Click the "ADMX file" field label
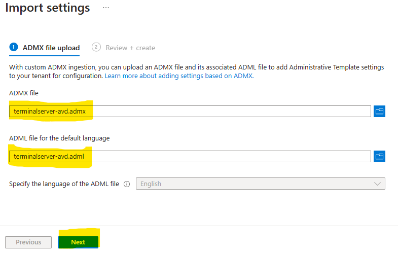This screenshot has height=253, width=398. pyautogui.click(x=24, y=93)
